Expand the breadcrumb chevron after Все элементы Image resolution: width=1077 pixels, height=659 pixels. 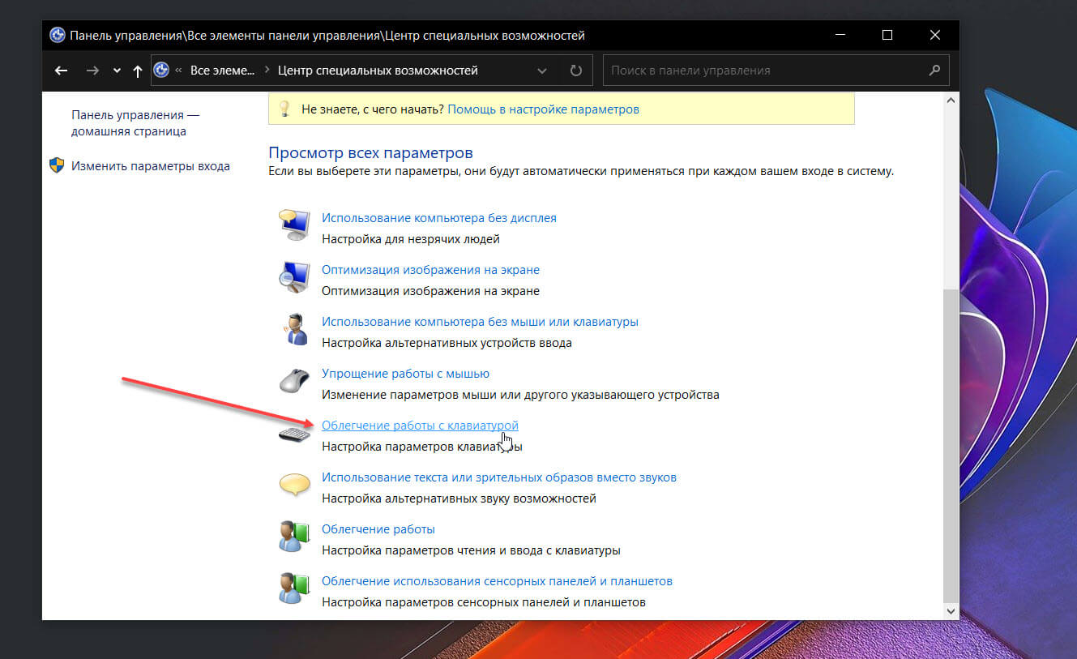click(x=267, y=71)
